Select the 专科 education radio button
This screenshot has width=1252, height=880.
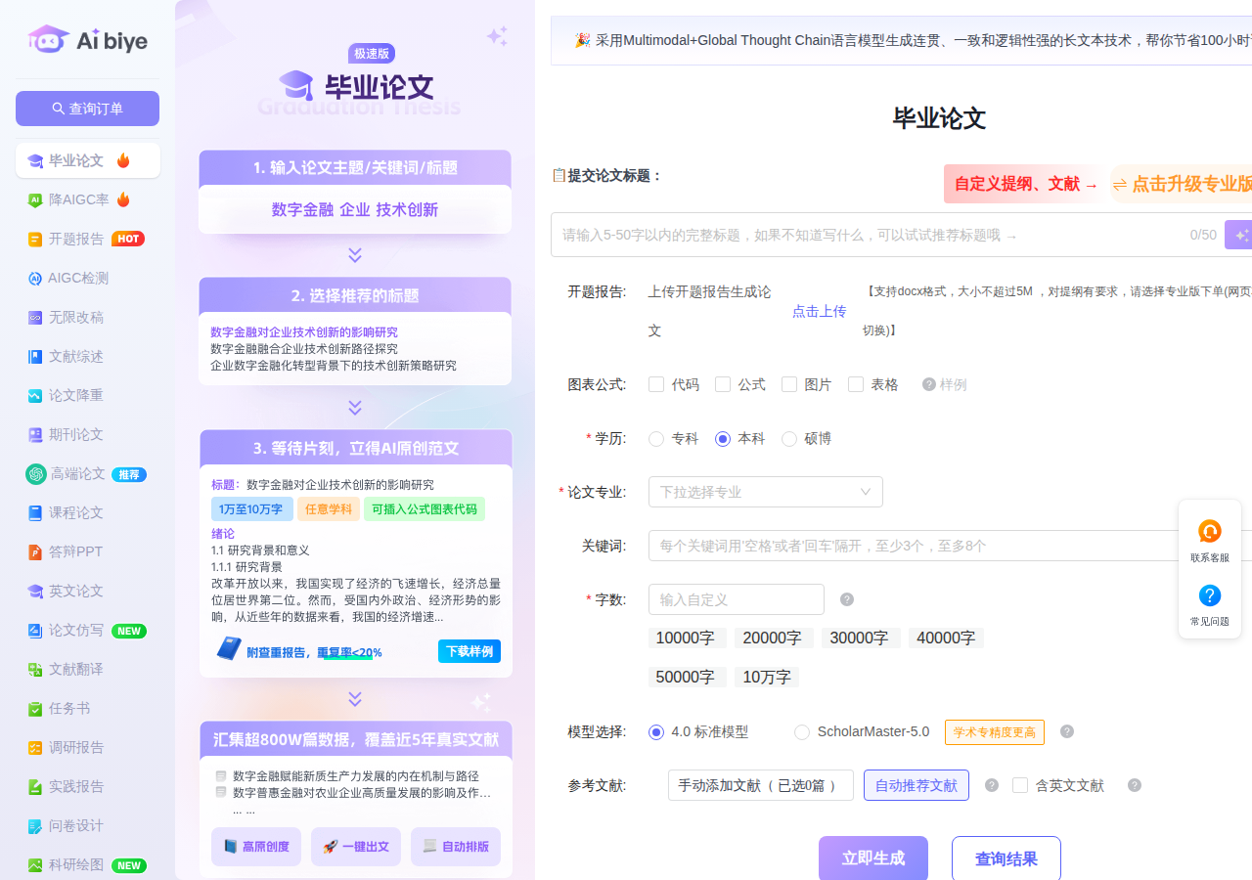[x=656, y=439]
